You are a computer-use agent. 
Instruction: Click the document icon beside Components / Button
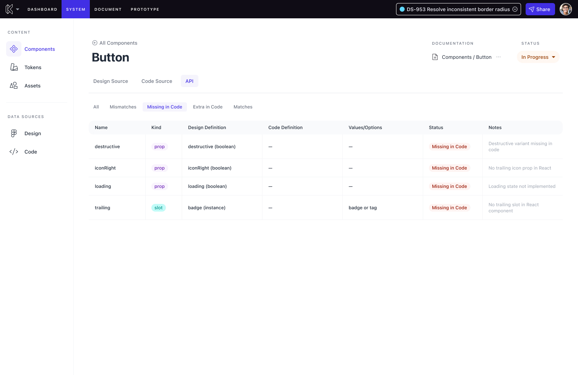point(435,57)
